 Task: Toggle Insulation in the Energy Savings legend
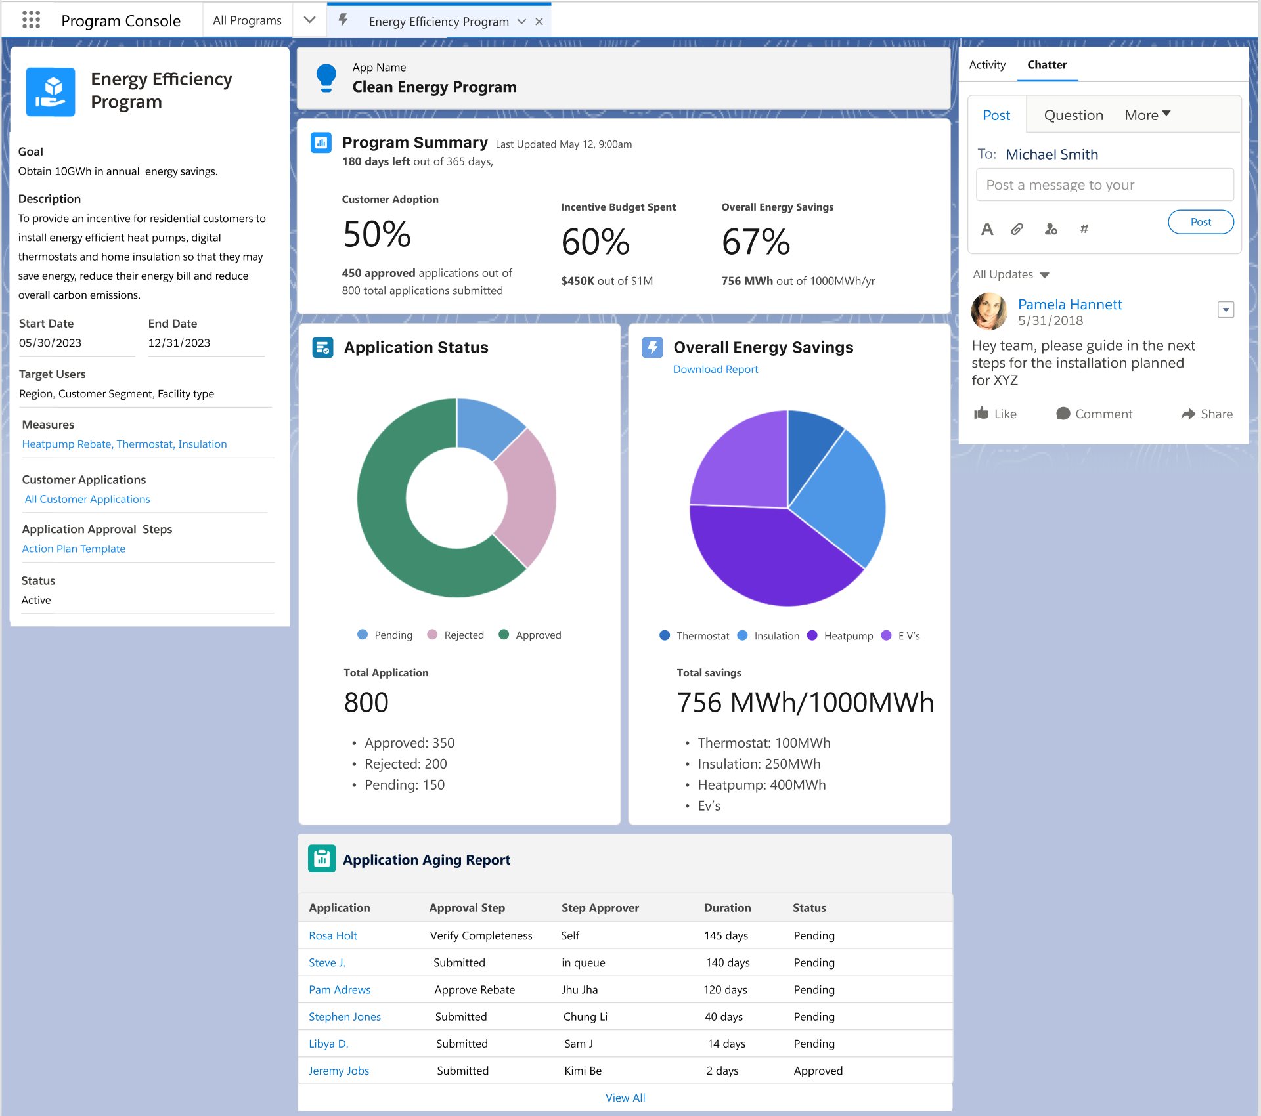[x=768, y=635]
